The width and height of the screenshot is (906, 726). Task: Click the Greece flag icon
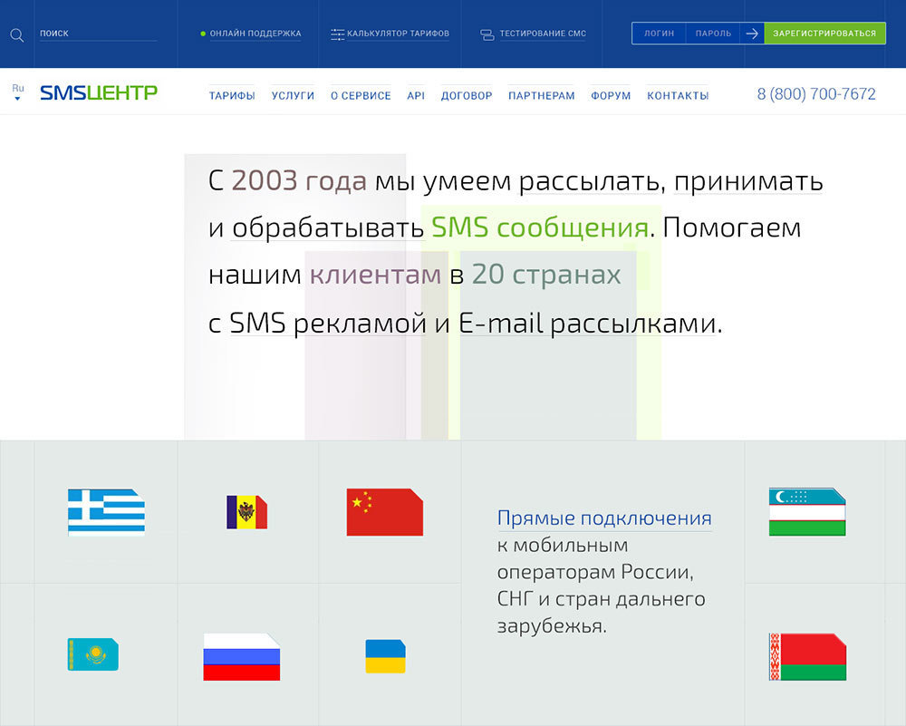tap(106, 512)
